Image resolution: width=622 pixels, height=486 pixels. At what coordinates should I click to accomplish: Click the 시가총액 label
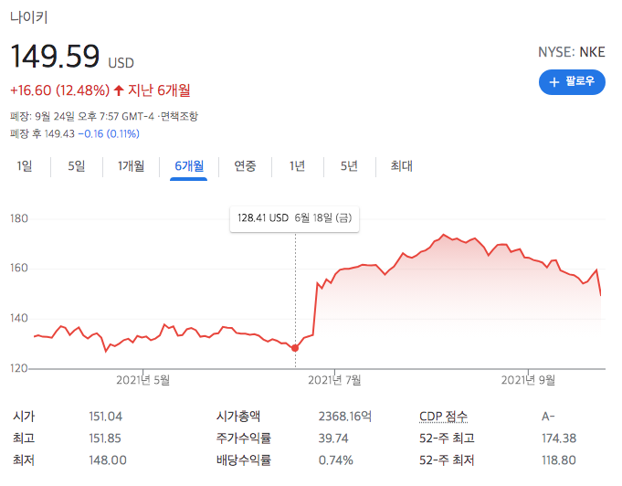pos(238,417)
